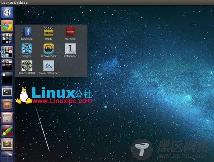This screenshot has width=214, height=162.
Task: Launch Sublime Text from the launcher
Action: [7, 144]
